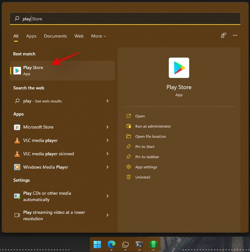Click the Windows Start button in taskbar
Viewport: 250px width, 252px height.
click(97, 244)
